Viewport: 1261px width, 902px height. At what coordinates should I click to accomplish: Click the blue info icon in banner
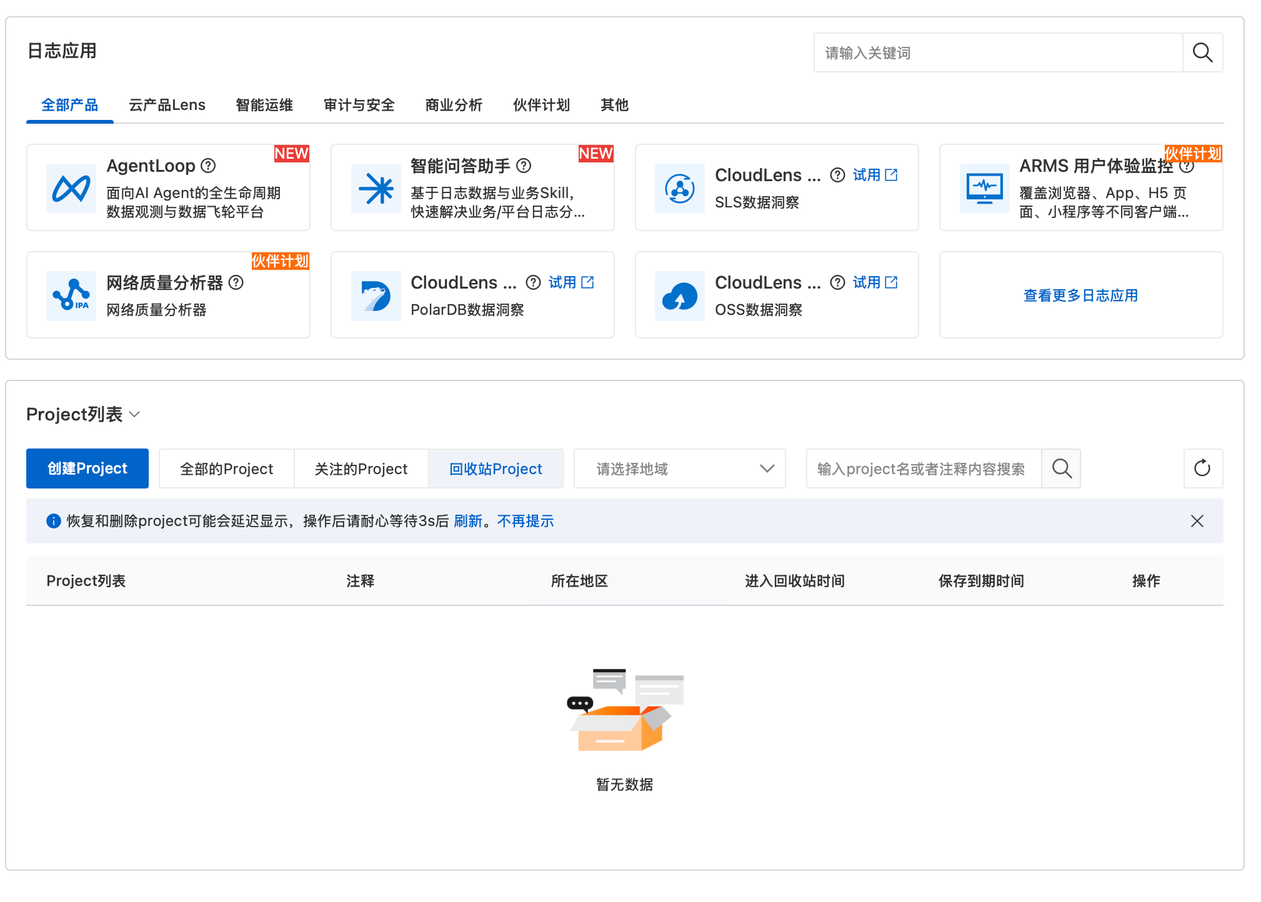point(54,521)
